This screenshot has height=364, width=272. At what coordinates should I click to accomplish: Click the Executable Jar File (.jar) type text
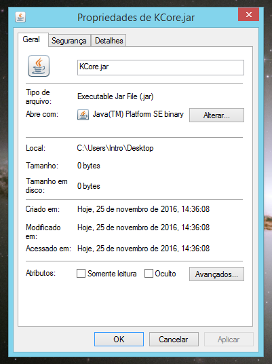coord(115,96)
